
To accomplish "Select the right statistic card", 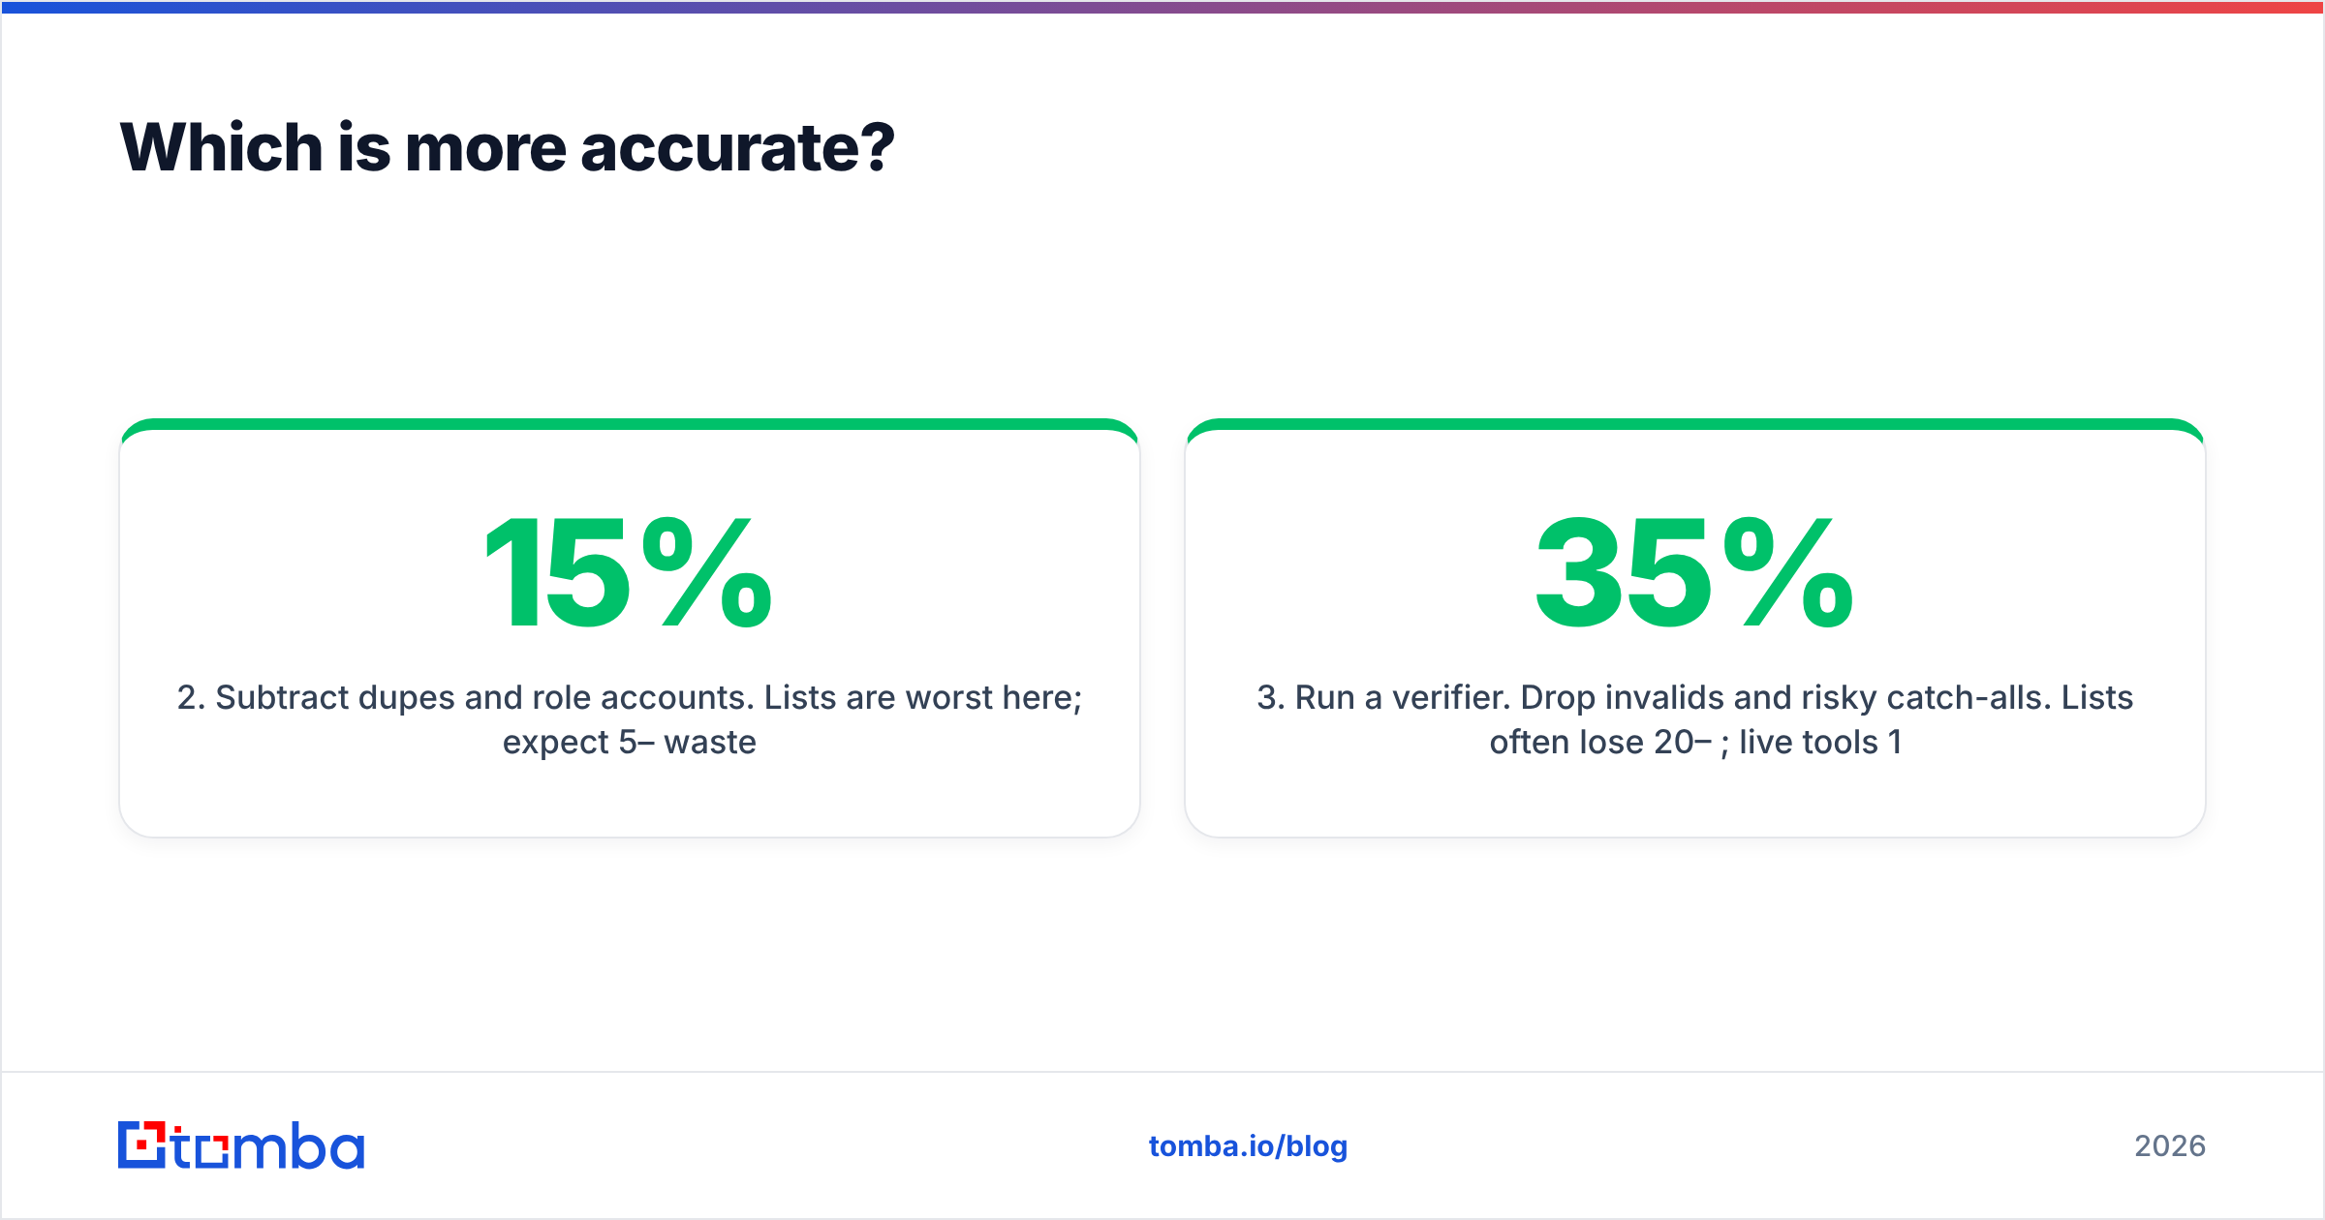I will (1694, 627).
